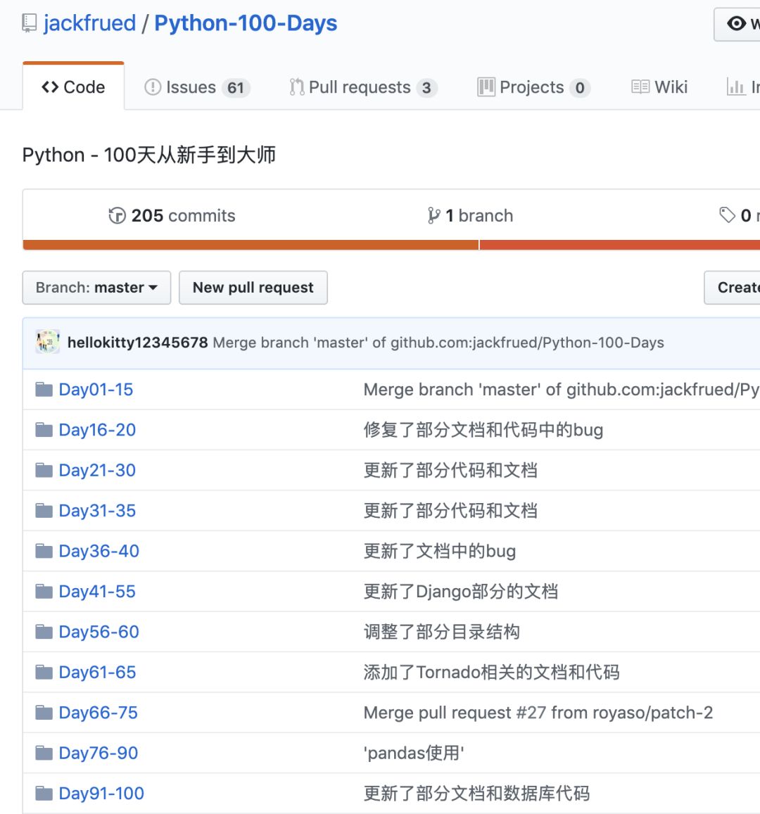Switch to the Code tab

pyautogui.click(x=73, y=87)
